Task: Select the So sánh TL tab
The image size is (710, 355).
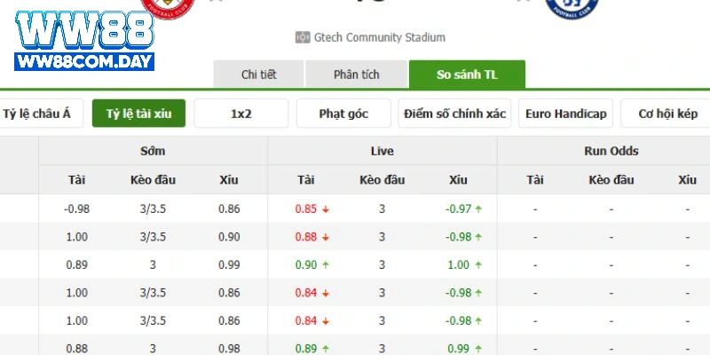Action: coord(467,75)
